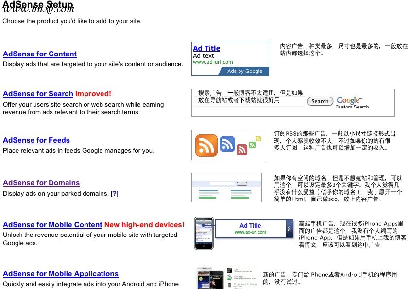Click the large orange RSS feed icon
Image resolution: width=410 pixels, height=289 pixels.
click(206, 145)
